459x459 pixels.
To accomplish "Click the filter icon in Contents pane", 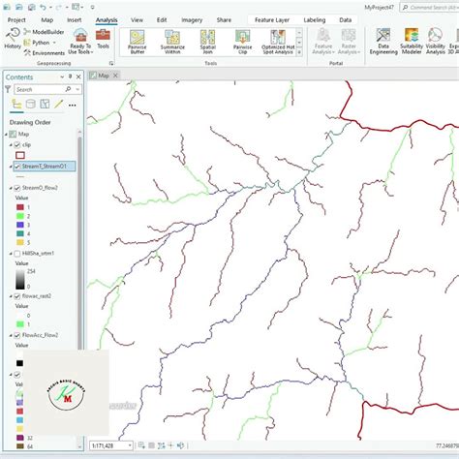I will point(8,89).
